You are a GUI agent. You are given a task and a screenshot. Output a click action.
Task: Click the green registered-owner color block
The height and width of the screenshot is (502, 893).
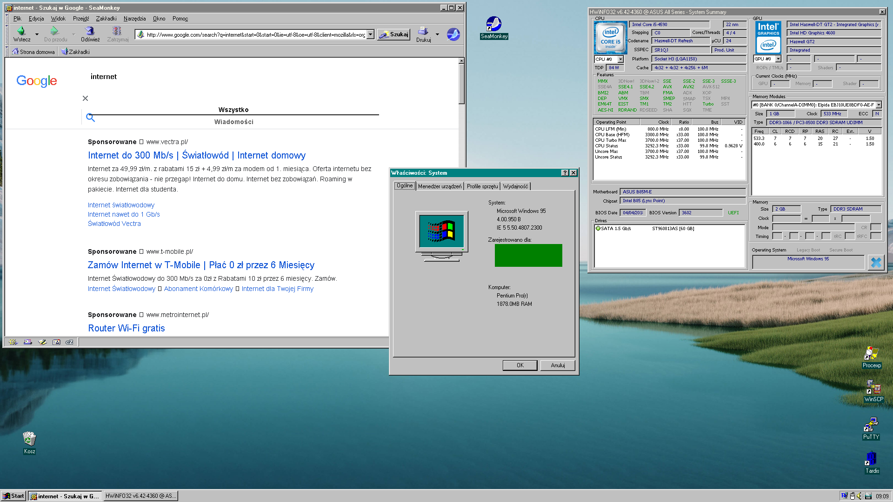528,255
